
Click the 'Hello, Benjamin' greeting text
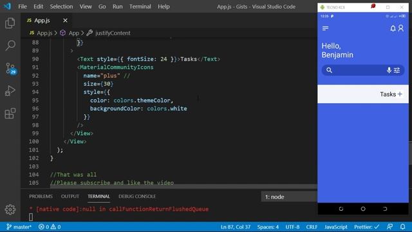337,50
